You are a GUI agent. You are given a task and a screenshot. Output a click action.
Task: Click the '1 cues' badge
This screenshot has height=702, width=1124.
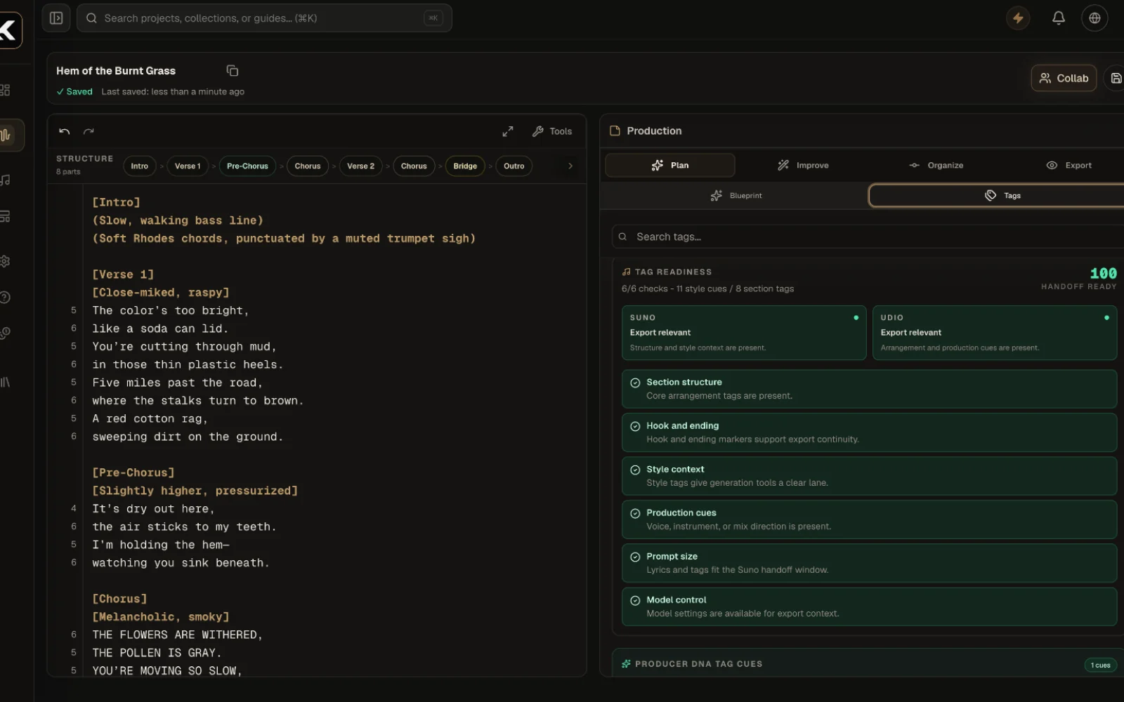pyautogui.click(x=1100, y=665)
